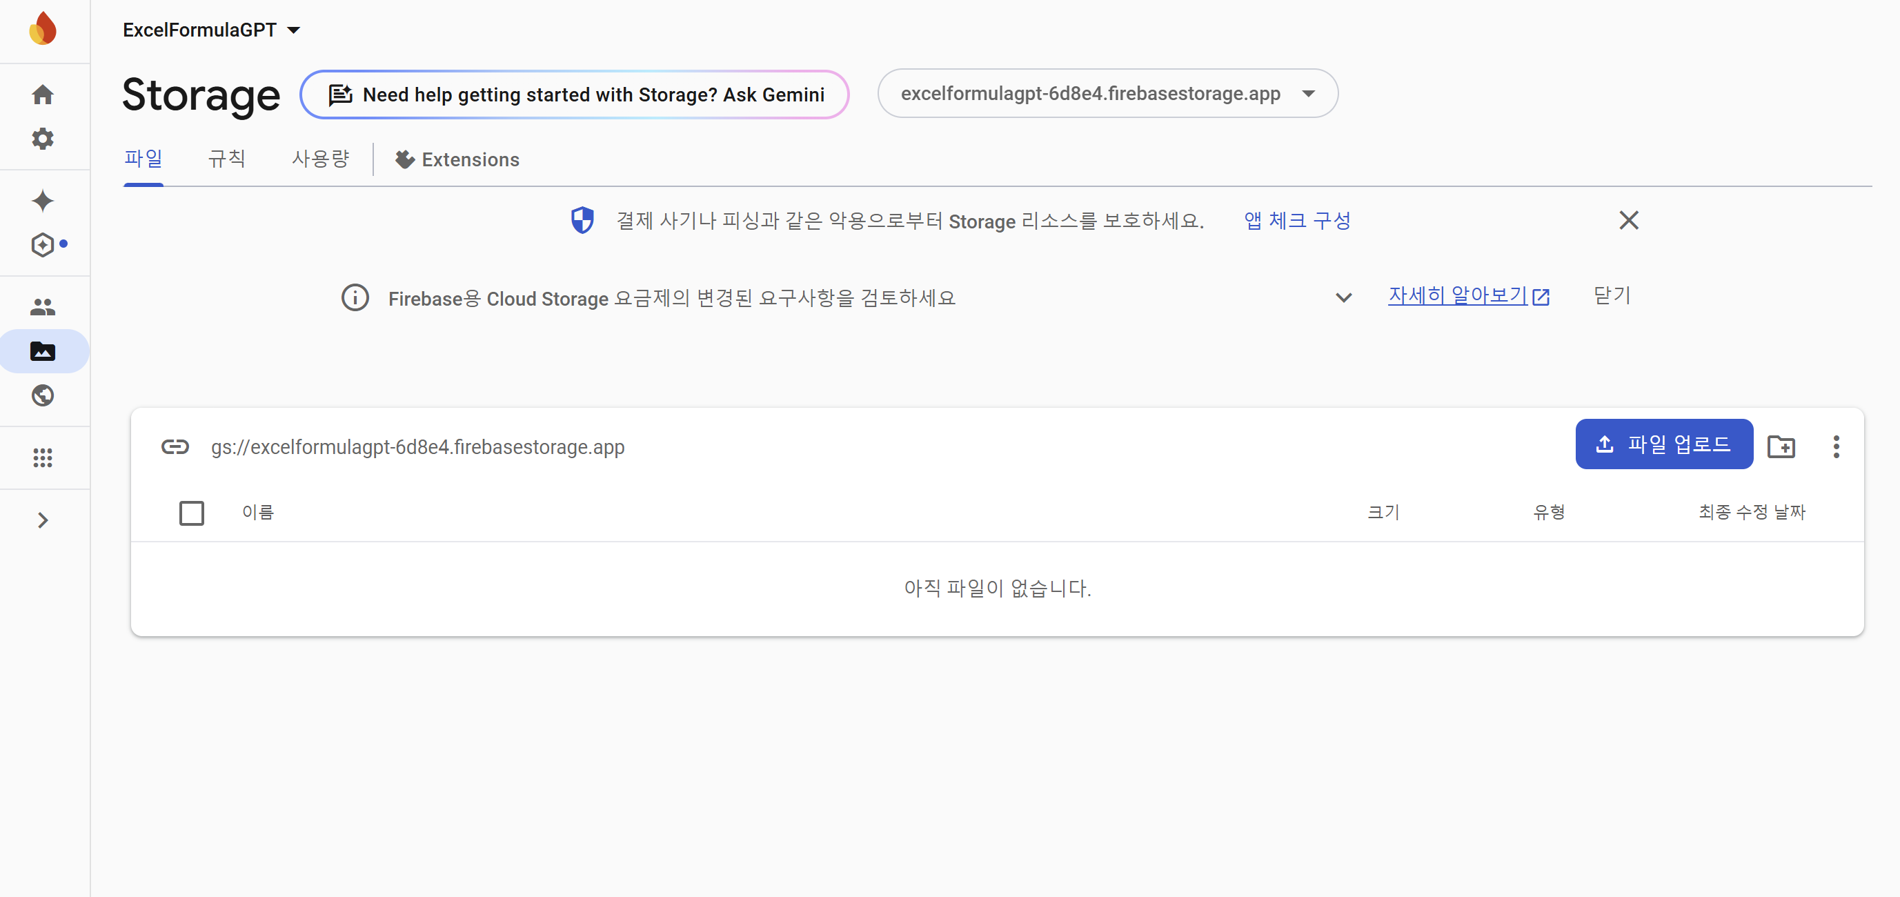Image resolution: width=1900 pixels, height=897 pixels.
Task: Open the Hosting globe icon in sidebar
Action: 43,396
